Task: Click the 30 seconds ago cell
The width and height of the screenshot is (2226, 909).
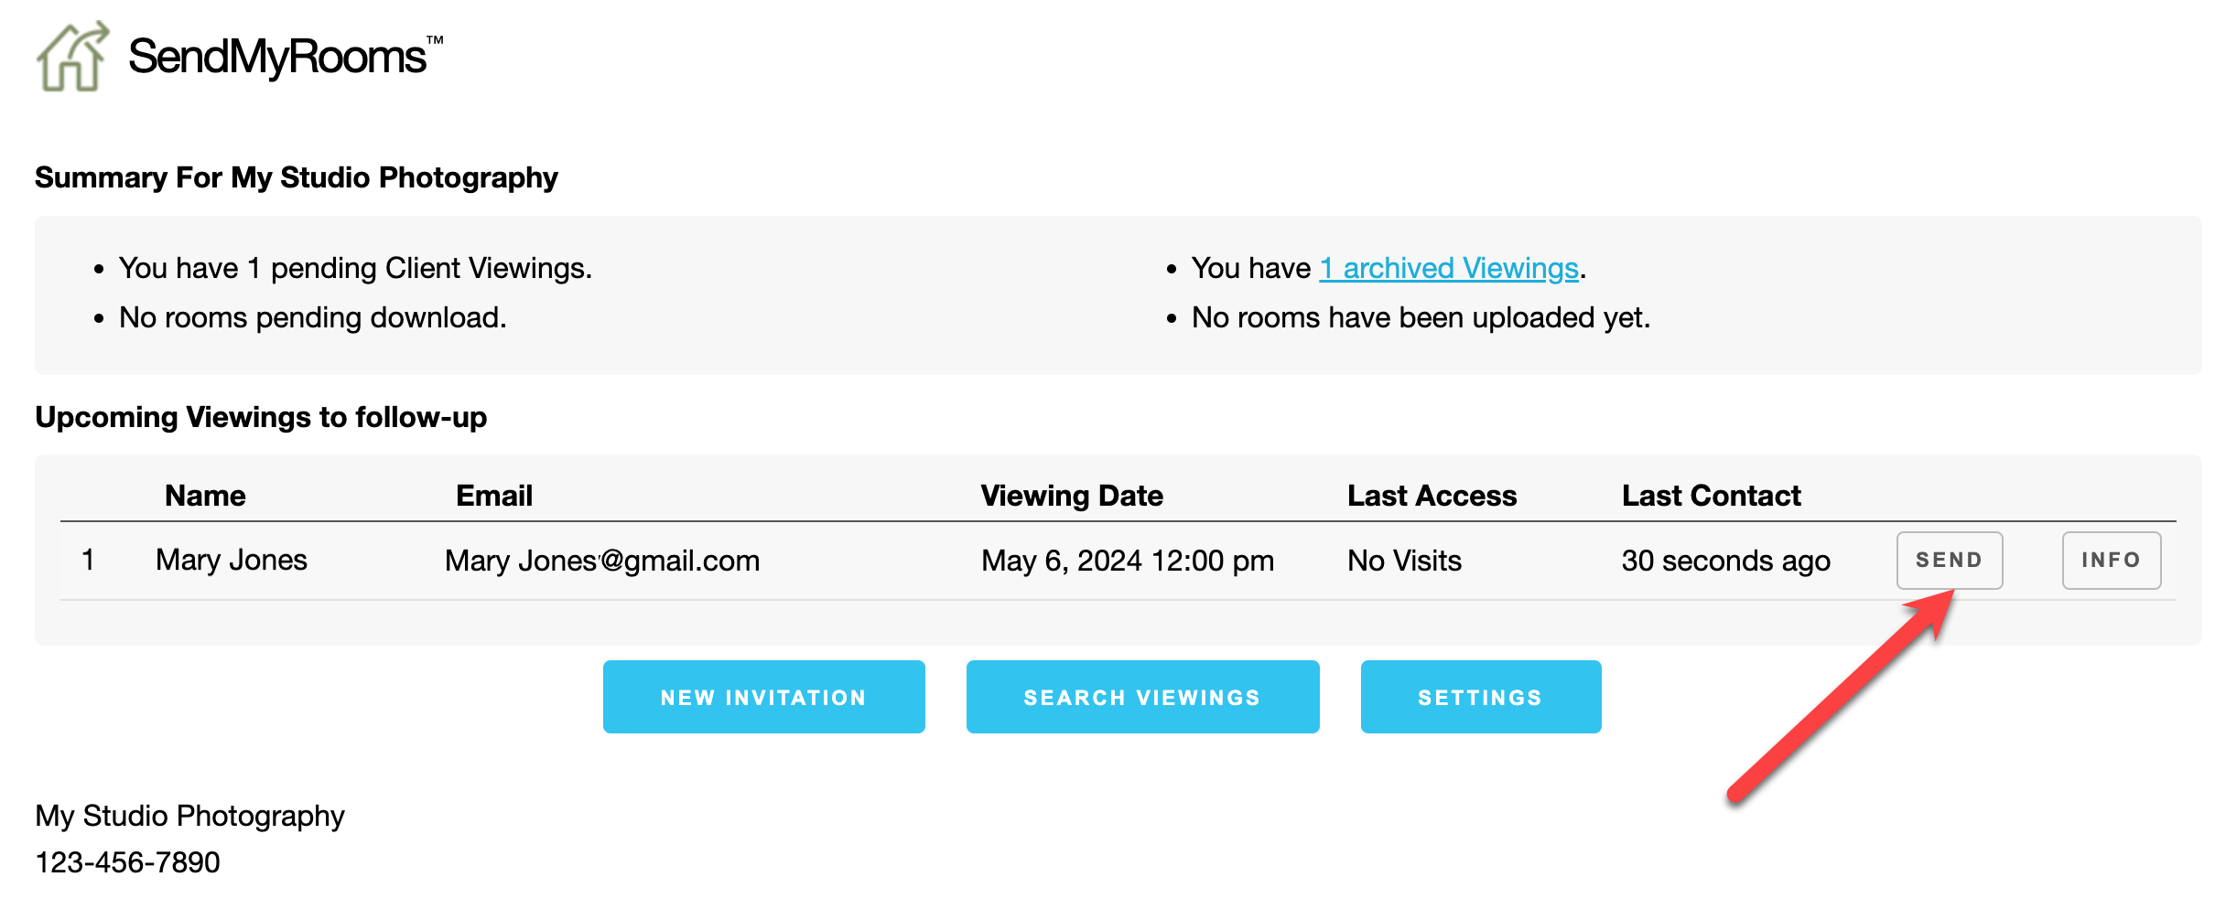Action: pos(1725,561)
